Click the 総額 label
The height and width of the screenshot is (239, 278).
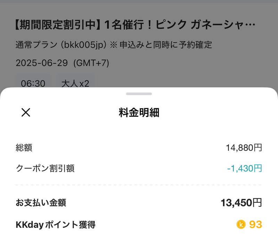pyautogui.click(x=24, y=148)
